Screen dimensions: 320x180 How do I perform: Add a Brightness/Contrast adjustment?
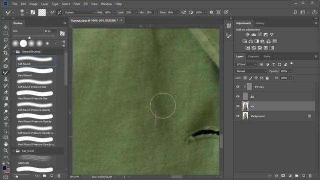247,34
